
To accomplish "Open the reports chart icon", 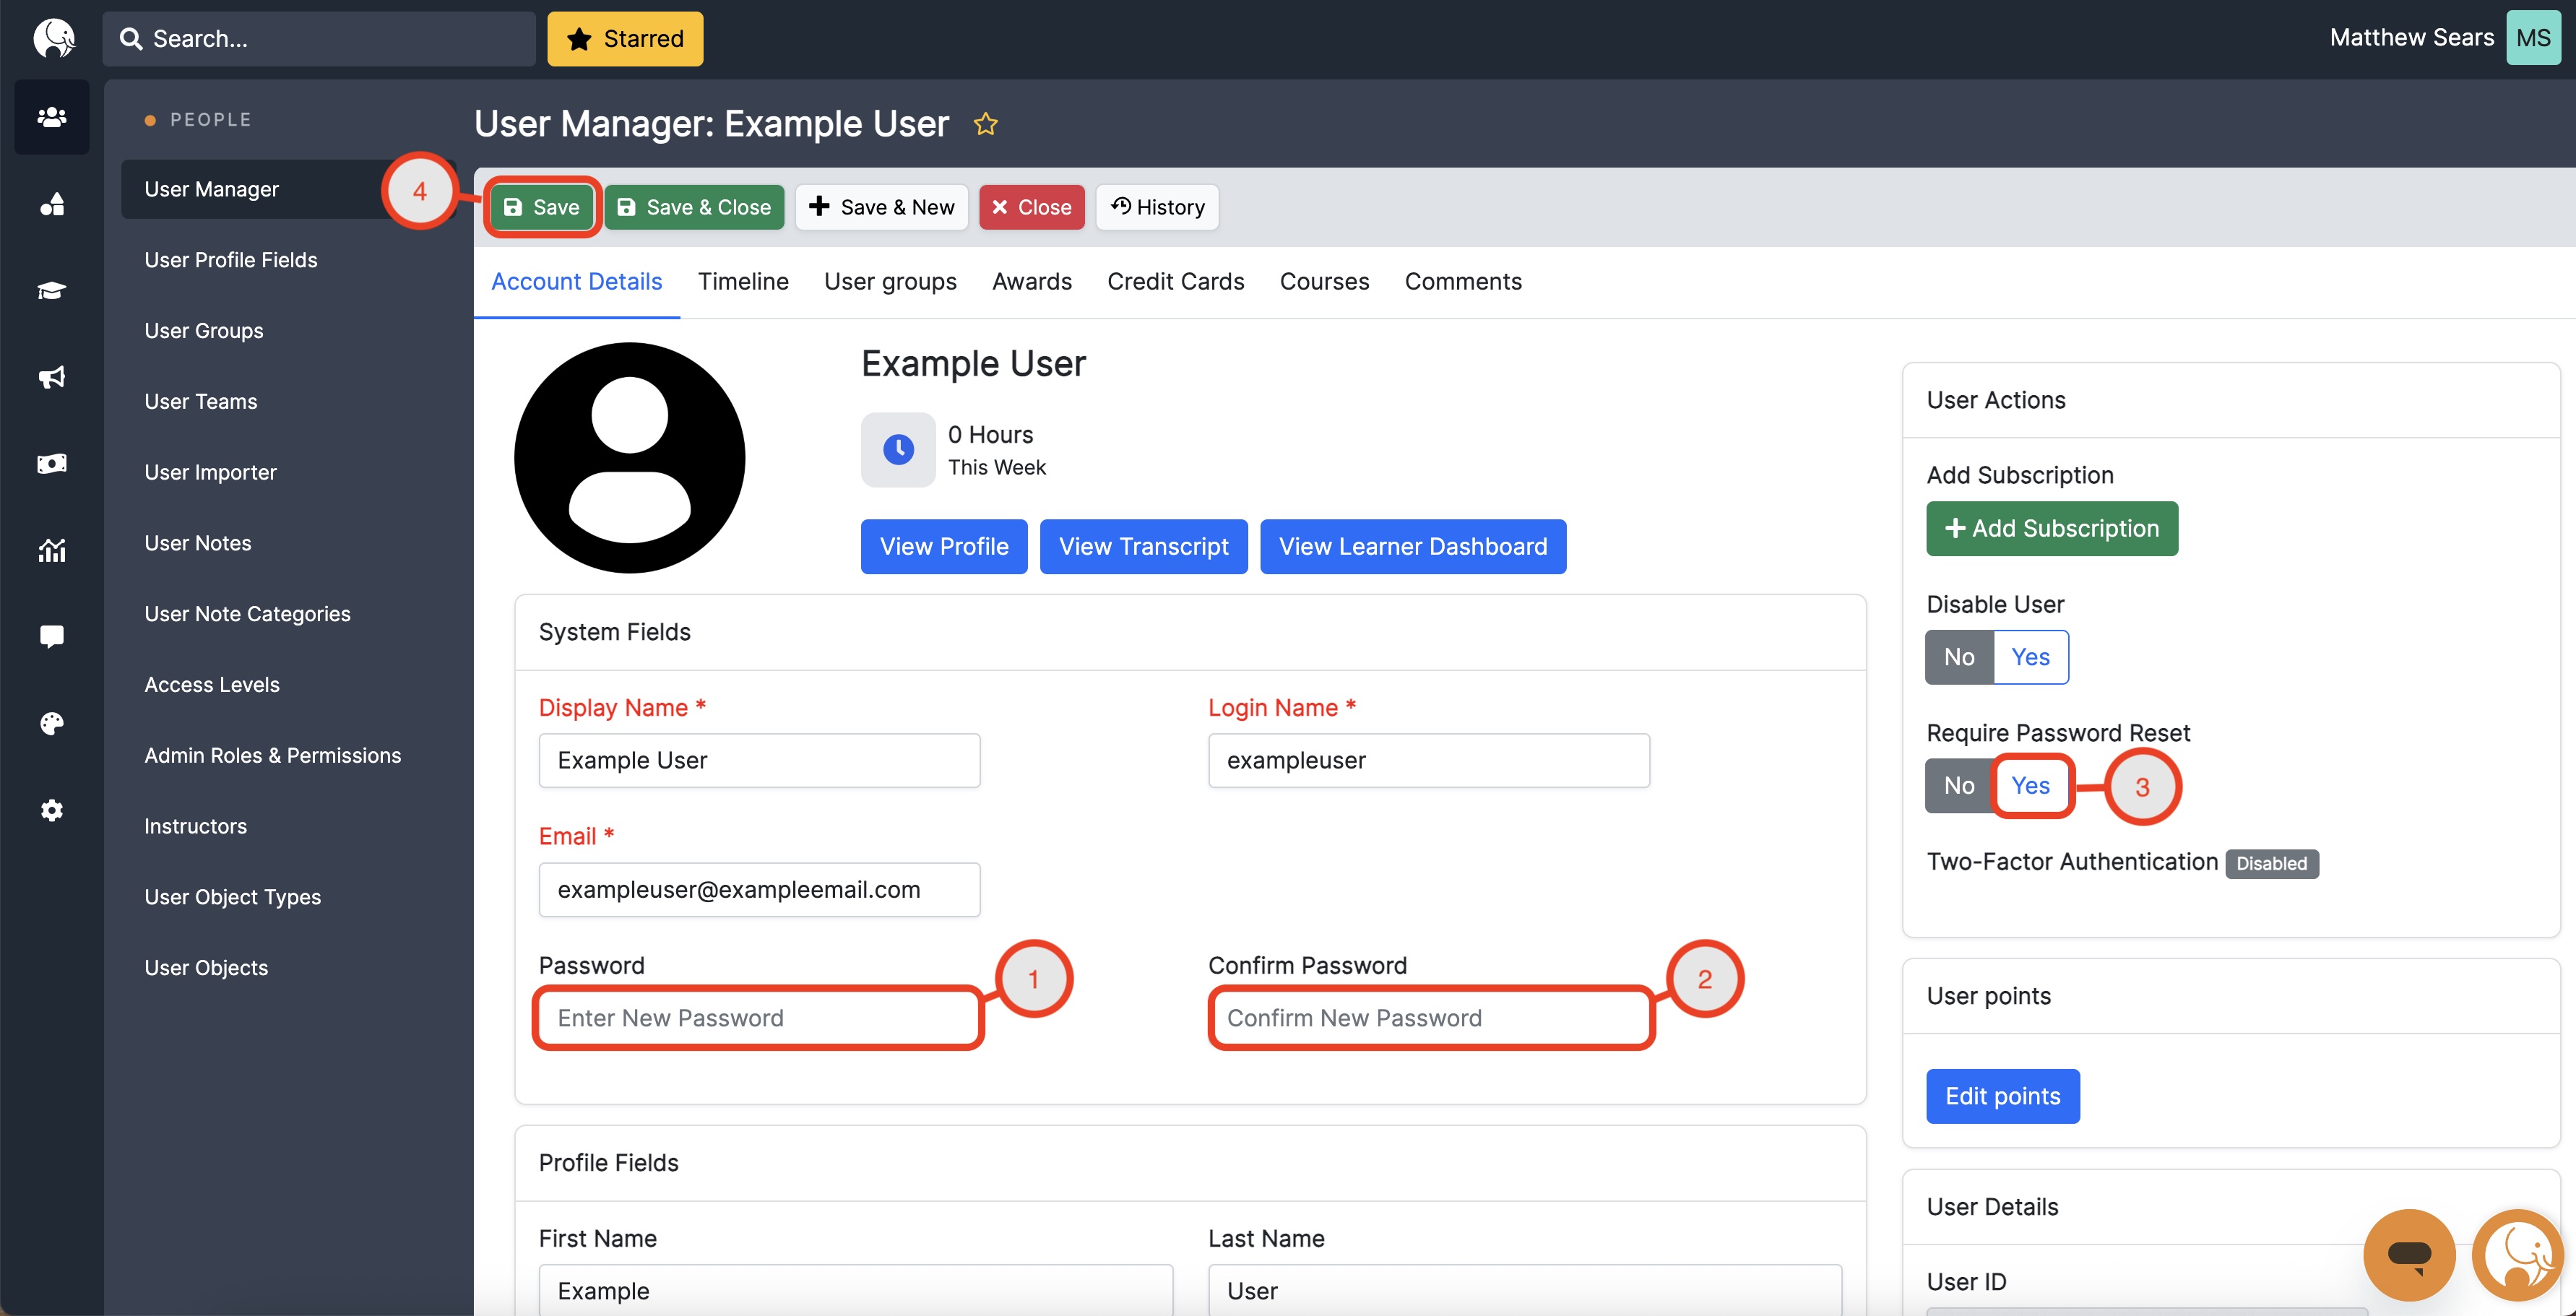I will click(51, 549).
